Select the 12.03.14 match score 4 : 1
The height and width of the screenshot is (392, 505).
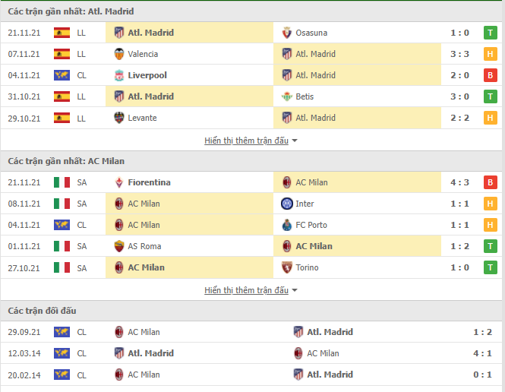482,354
